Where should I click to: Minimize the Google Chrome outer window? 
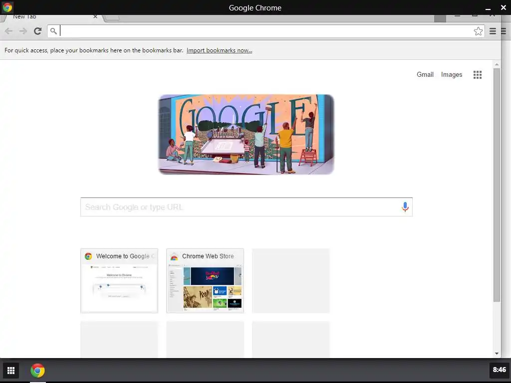pos(488,8)
